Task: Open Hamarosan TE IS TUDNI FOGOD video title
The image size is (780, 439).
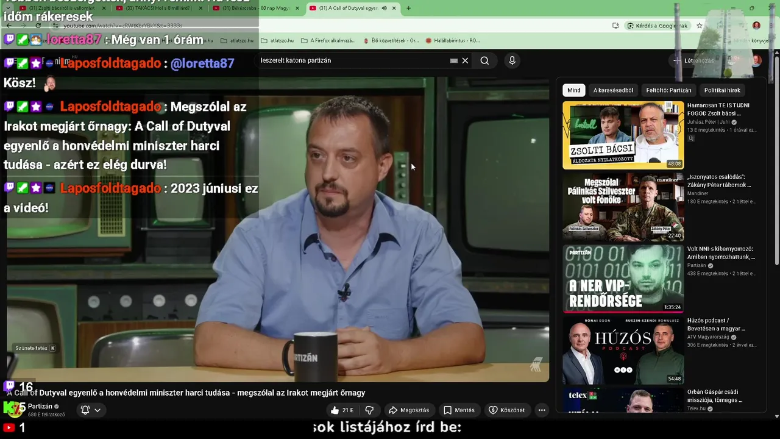Action: point(718,109)
